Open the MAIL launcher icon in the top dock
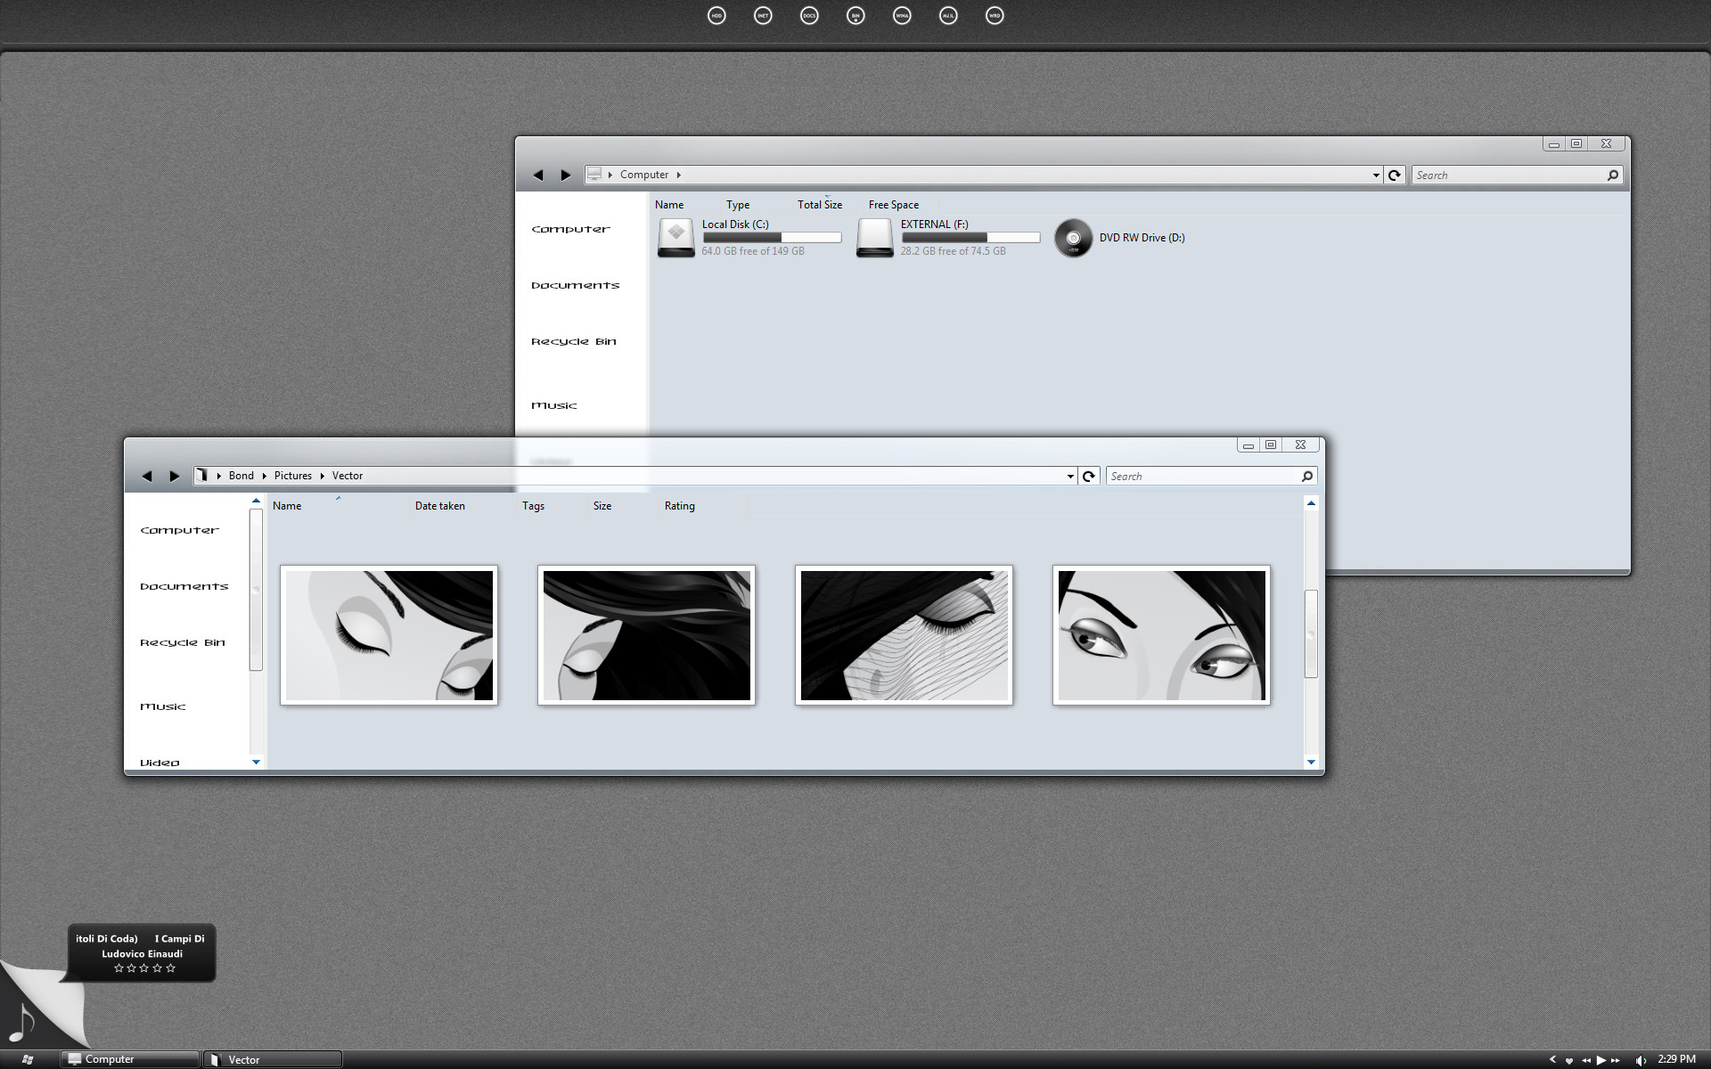The image size is (1711, 1069). 948,15
